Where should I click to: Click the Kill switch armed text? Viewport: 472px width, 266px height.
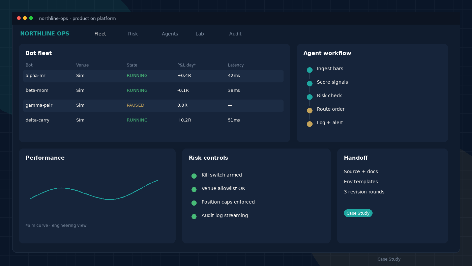(222, 175)
